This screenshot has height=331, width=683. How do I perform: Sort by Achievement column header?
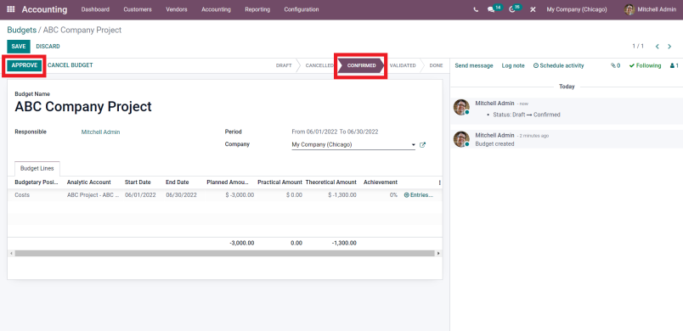coord(381,182)
